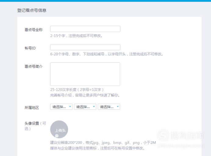Click the 看点号简介 description text area
The height and width of the screenshot is (156, 211).
point(85,74)
